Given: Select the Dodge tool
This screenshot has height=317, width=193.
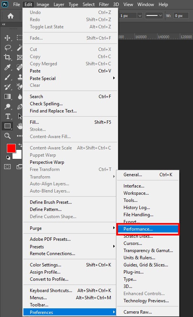Looking at the screenshot, I should (8, 106).
